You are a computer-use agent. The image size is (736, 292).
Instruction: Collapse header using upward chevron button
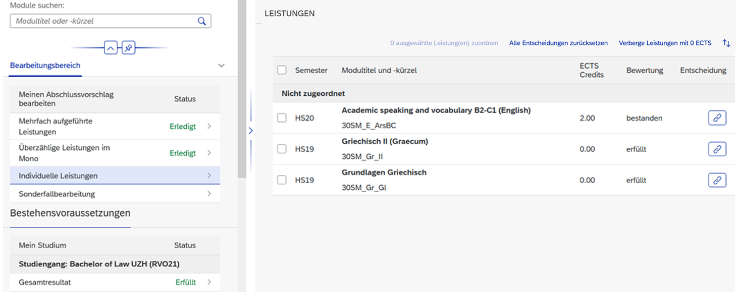111,48
